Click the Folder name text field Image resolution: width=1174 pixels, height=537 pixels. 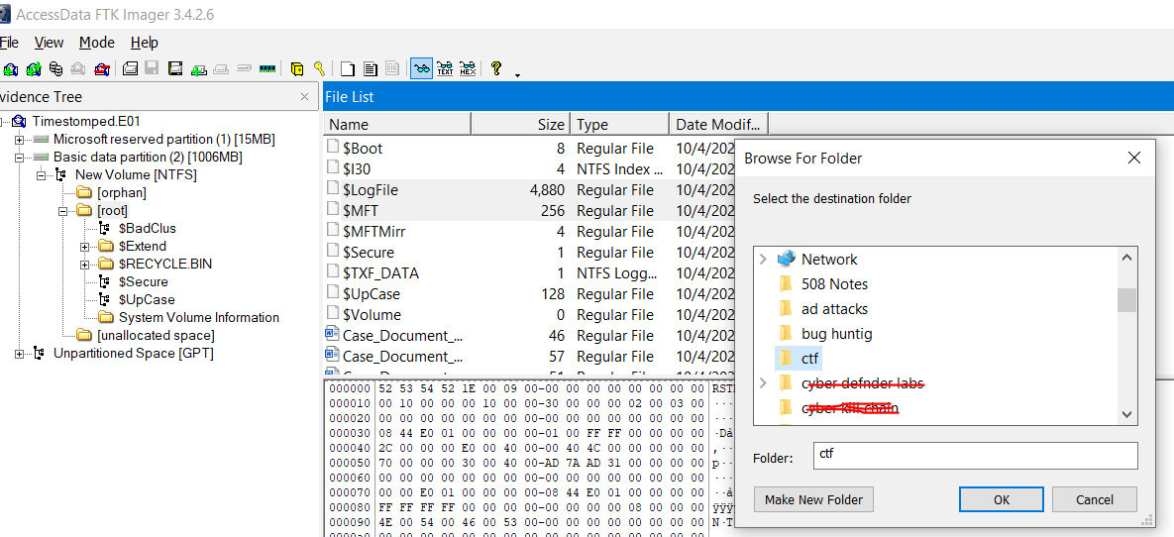tap(975, 456)
